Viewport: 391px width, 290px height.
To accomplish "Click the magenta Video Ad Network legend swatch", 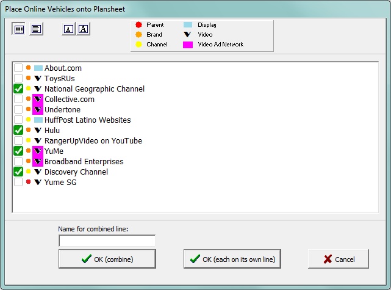I will [188, 45].
